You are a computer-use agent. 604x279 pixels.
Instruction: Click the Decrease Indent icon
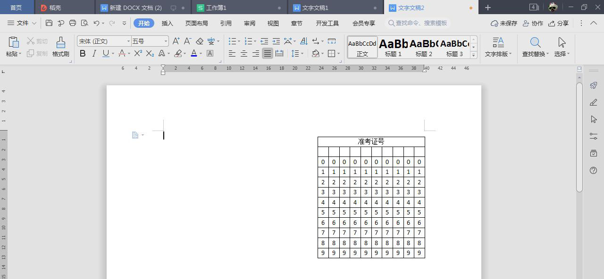[x=264, y=41]
